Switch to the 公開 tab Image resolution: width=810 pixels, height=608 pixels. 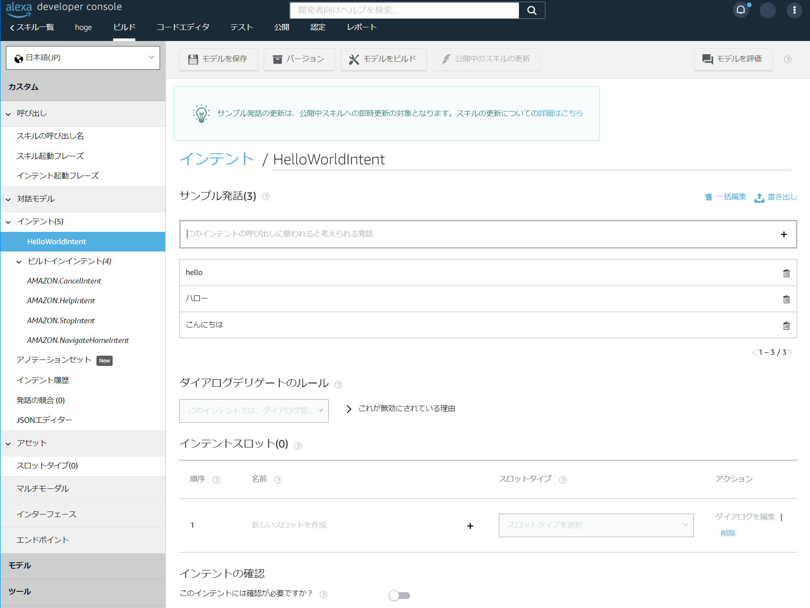282,27
